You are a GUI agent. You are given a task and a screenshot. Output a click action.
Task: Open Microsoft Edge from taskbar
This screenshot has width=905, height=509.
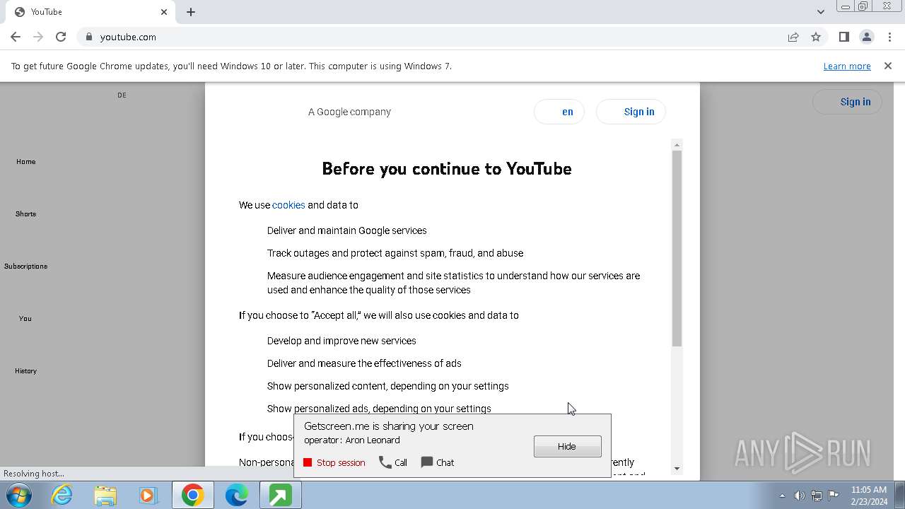tap(236, 495)
